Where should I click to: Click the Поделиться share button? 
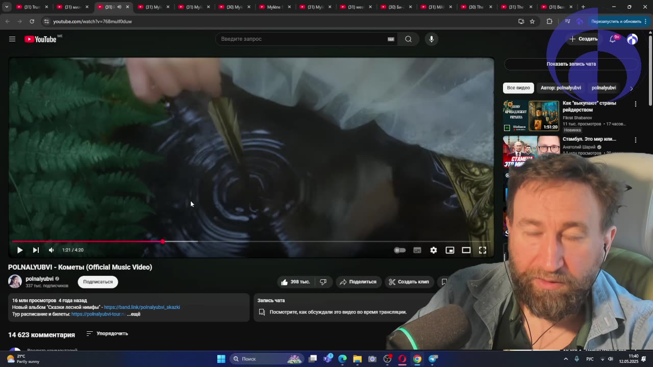(x=358, y=282)
